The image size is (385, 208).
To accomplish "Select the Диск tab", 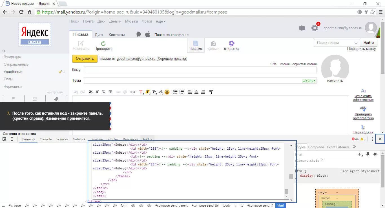I will [x=99, y=35].
